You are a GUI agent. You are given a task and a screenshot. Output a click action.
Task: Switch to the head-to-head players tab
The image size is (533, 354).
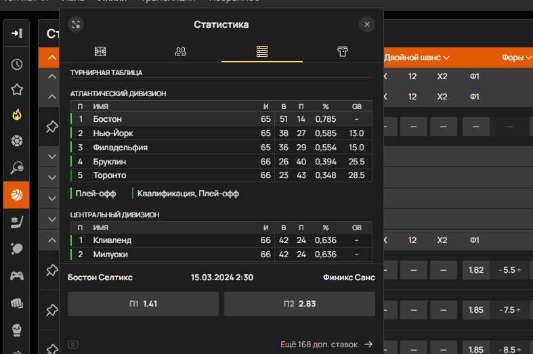tap(181, 51)
